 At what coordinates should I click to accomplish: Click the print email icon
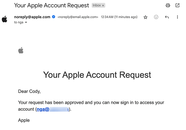point(168,5)
